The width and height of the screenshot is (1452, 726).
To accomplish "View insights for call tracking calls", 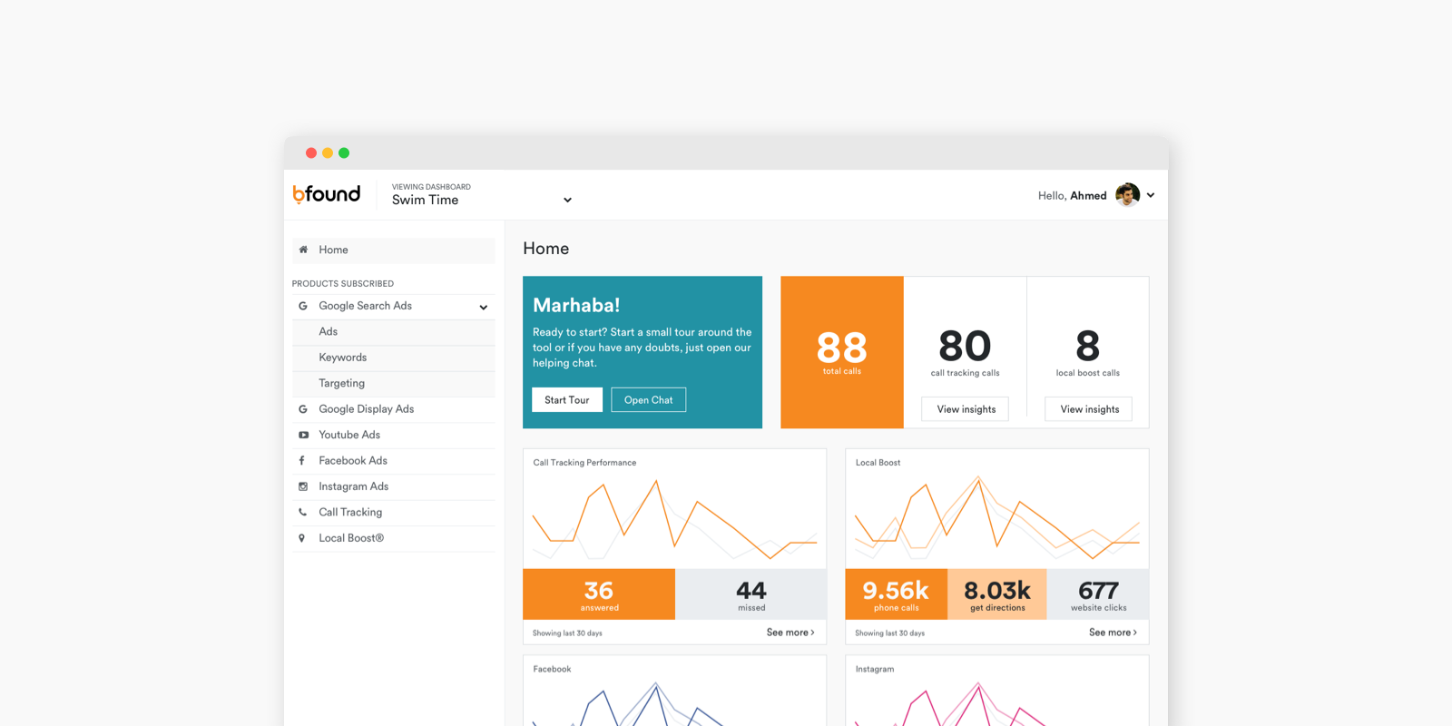I will [966, 409].
